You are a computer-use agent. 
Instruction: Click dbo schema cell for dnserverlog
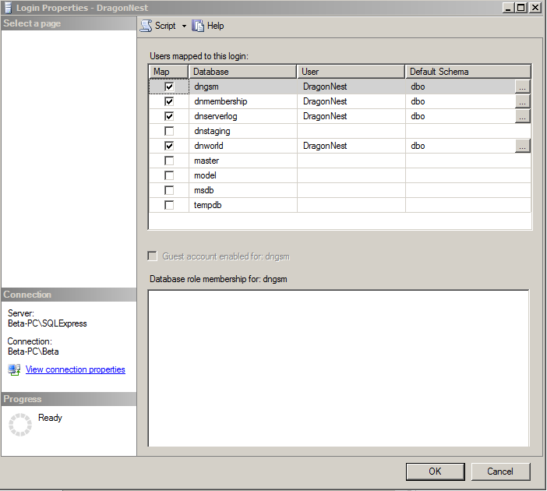461,116
